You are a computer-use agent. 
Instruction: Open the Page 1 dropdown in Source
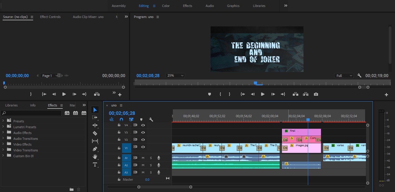51,75
